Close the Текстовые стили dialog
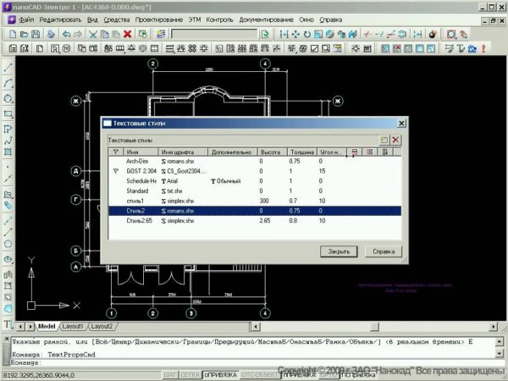The width and height of the screenshot is (508, 381). pos(401,123)
